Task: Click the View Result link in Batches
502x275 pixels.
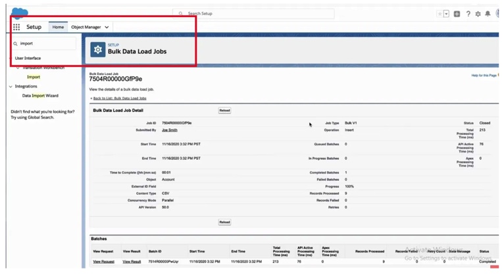Action: [132, 262]
